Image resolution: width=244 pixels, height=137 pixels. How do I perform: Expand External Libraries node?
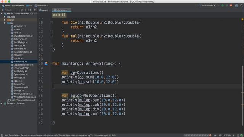pyautogui.click(x=2, y=104)
